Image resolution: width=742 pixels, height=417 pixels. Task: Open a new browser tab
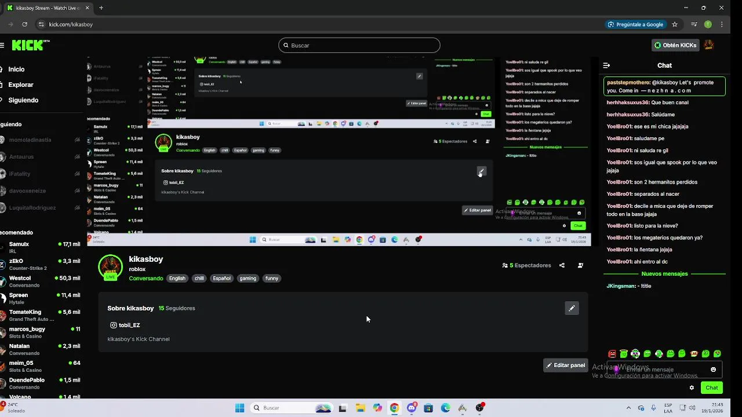(x=101, y=8)
